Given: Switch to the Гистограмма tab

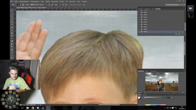Looking at the screenshot, I should pyautogui.click(x=153, y=71).
